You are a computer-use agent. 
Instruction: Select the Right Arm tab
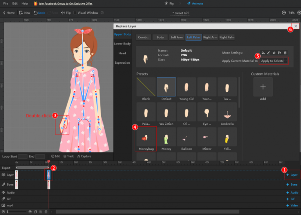pyautogui.click(x=210, y=38)
